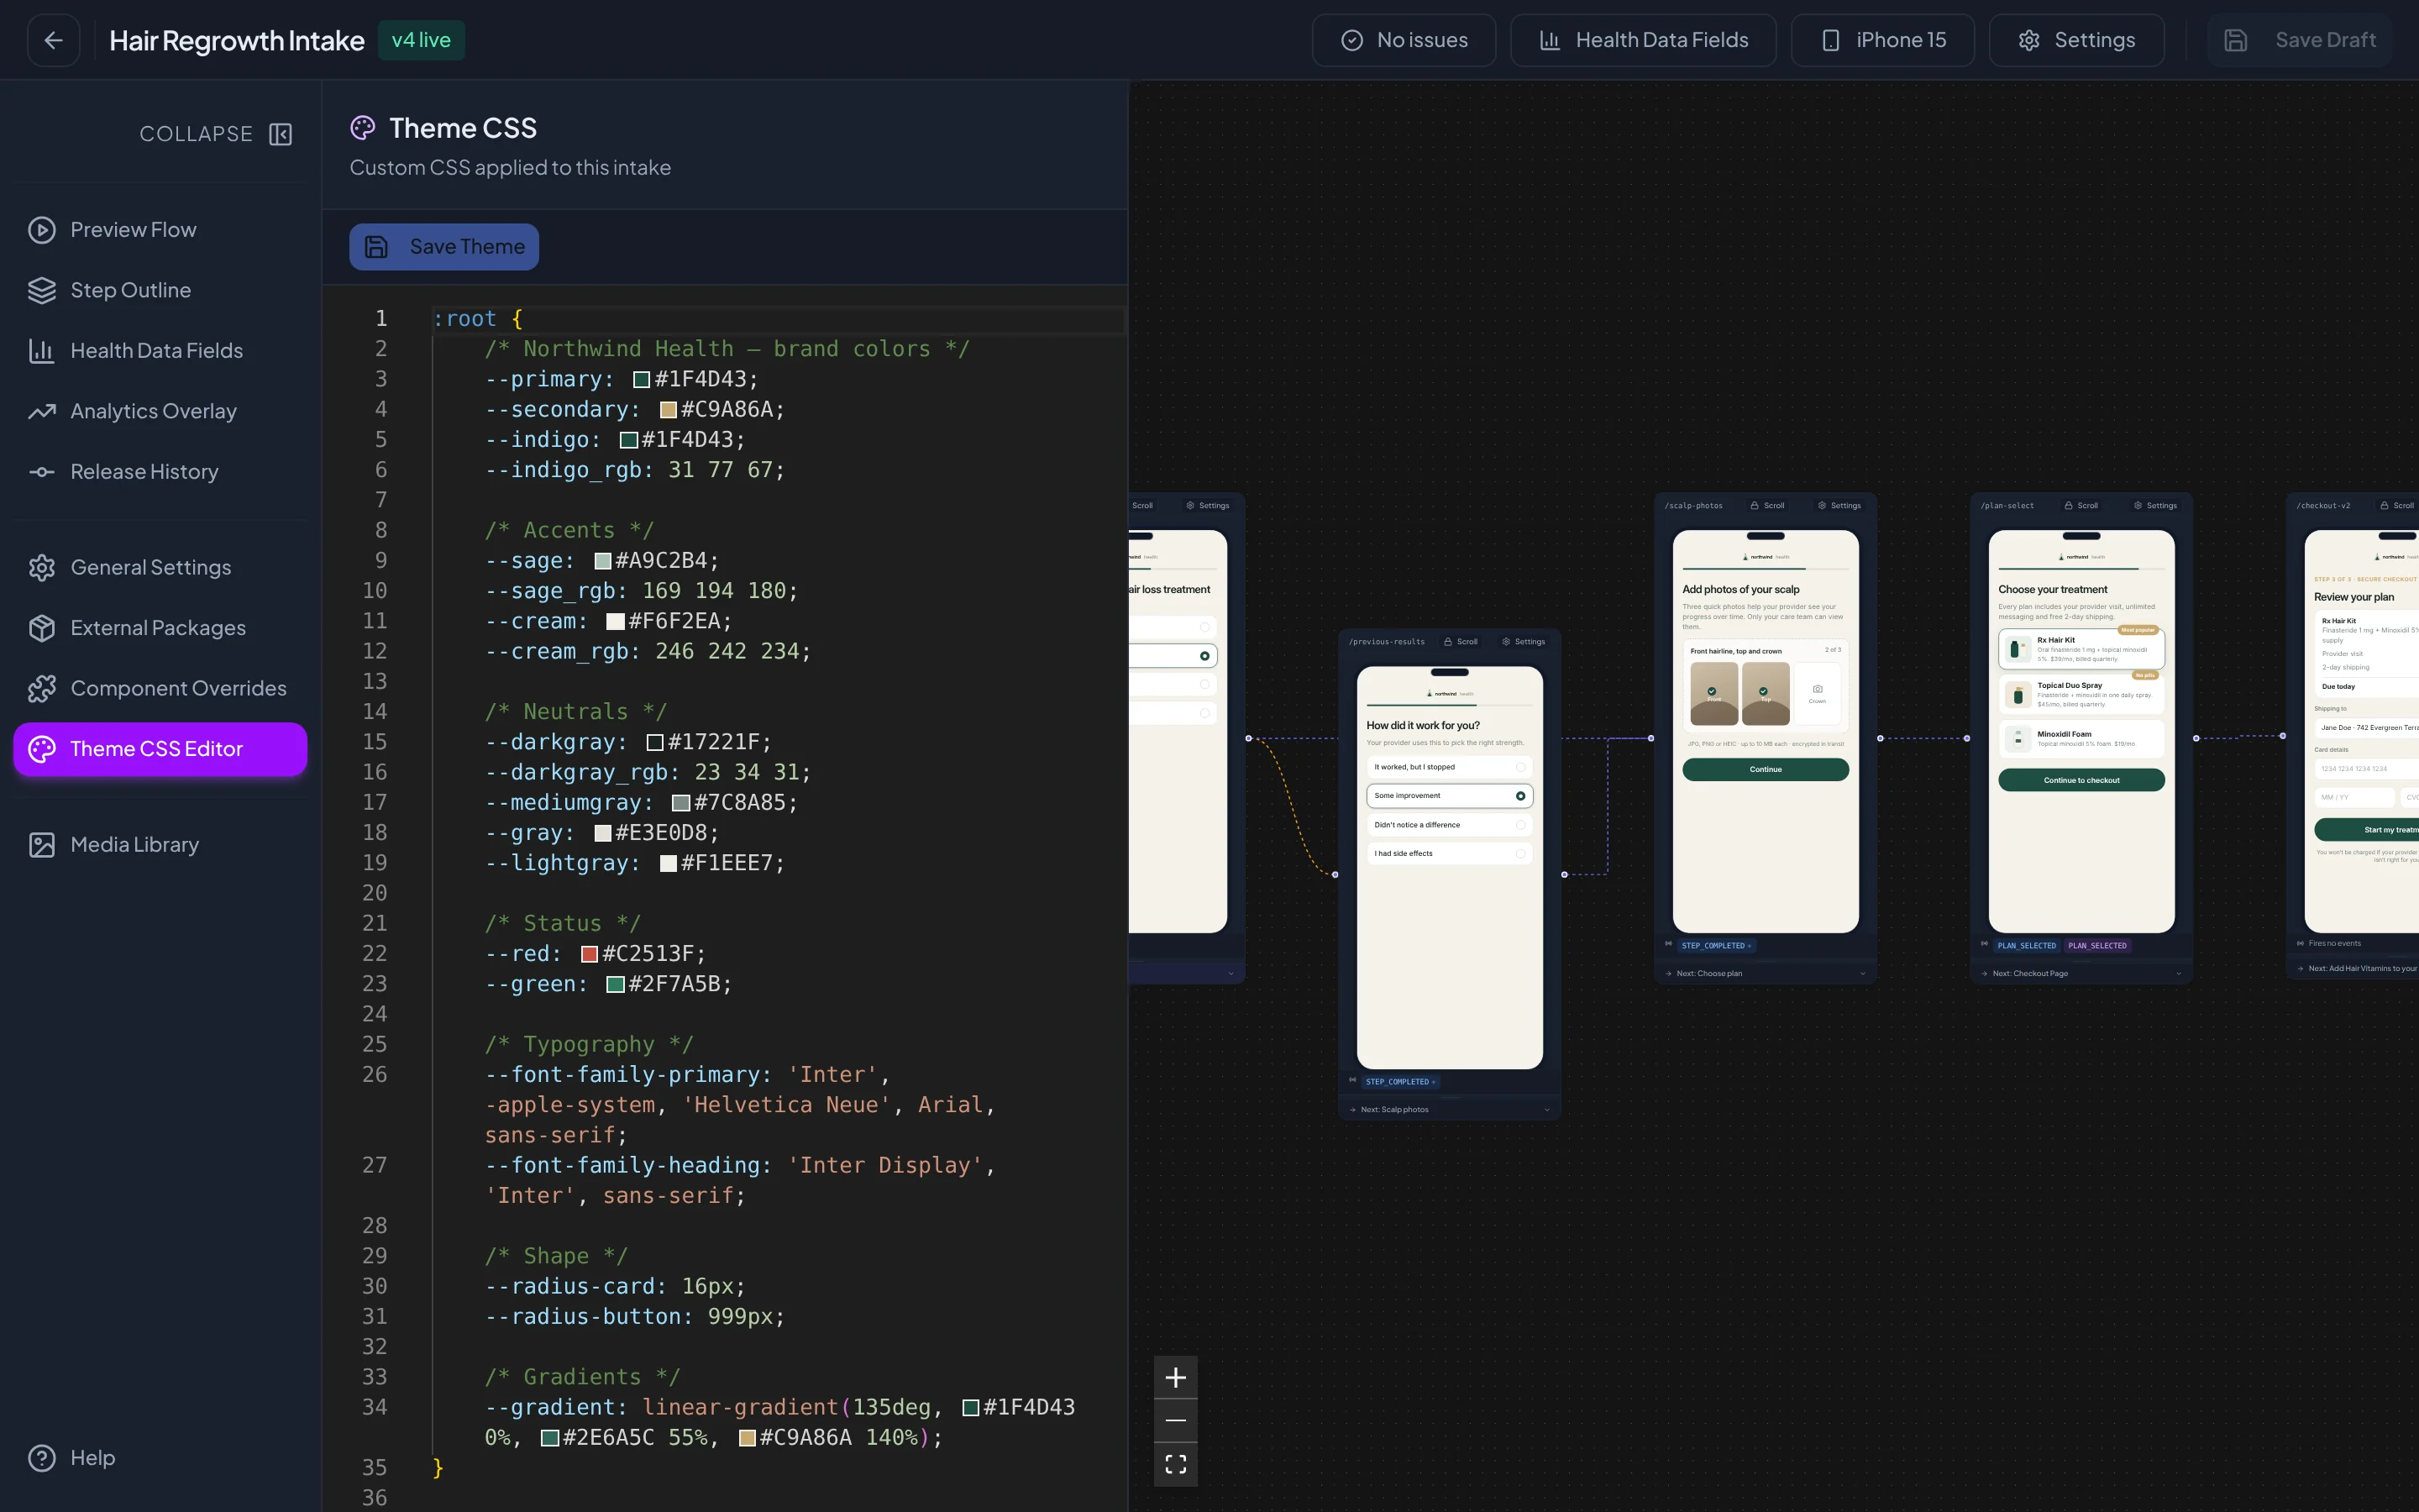Click the --secondary #C9A86A color swatch
Viewport: 2419px width, 1512px height.
pyautogui.click(x=669, y=410)
